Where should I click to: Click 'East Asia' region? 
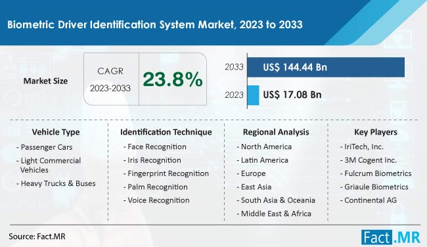coord(254,187)
